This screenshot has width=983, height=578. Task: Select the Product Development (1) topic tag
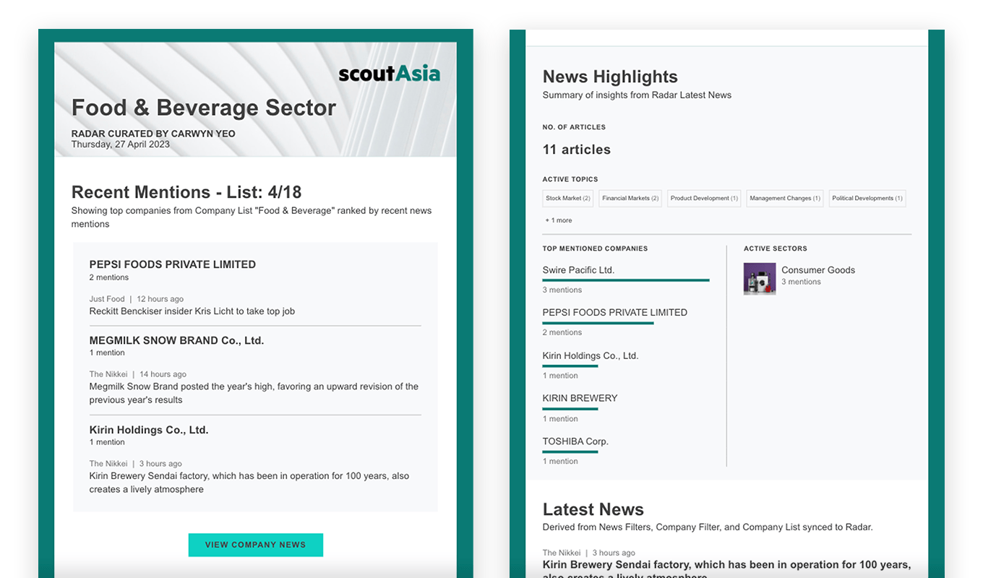click(704, 199)
